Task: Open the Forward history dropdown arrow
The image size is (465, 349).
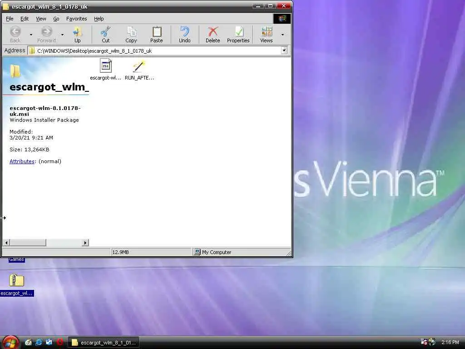Action: [x=62, y=35]
